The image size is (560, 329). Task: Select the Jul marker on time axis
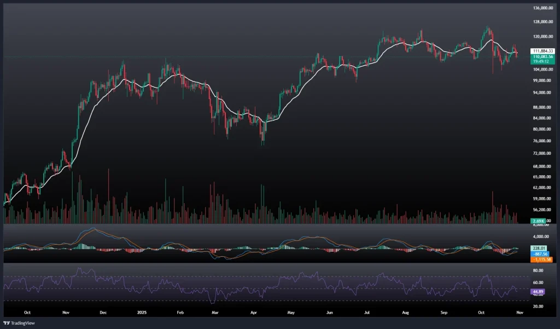point(367,313)
